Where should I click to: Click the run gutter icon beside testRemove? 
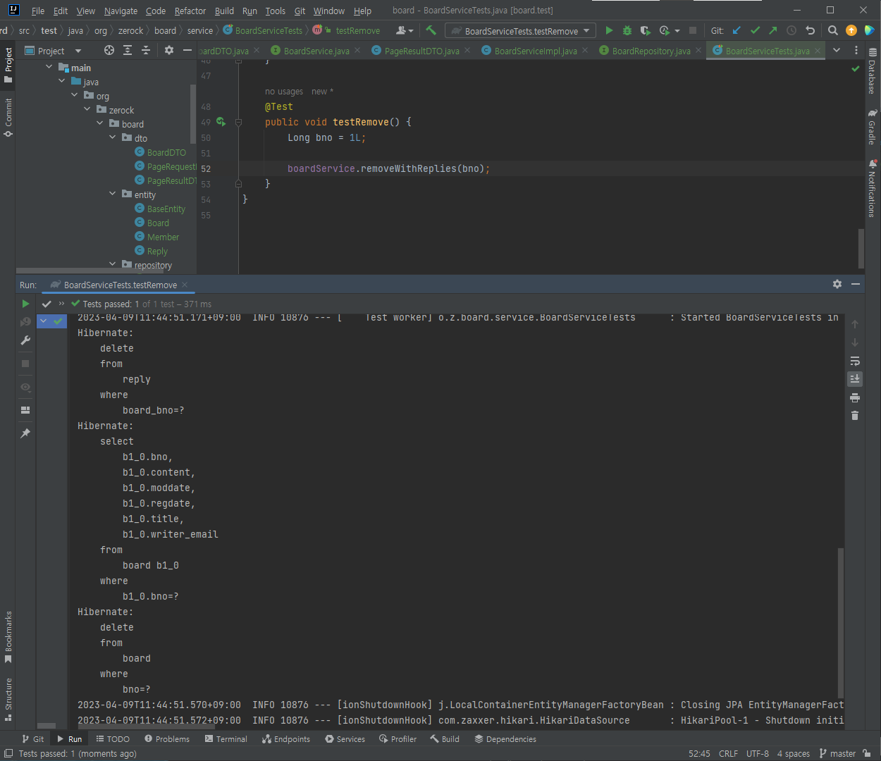(x=221, y=122)
